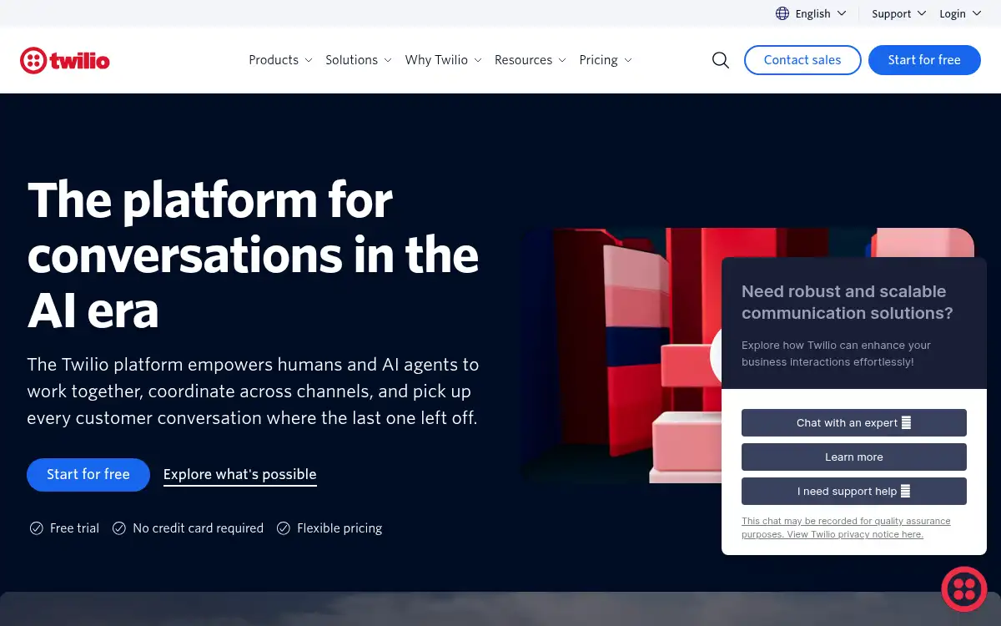1001x626 pixels.
Task: Click the No credit card required checkmark icon
Action: tap(119, 528)
